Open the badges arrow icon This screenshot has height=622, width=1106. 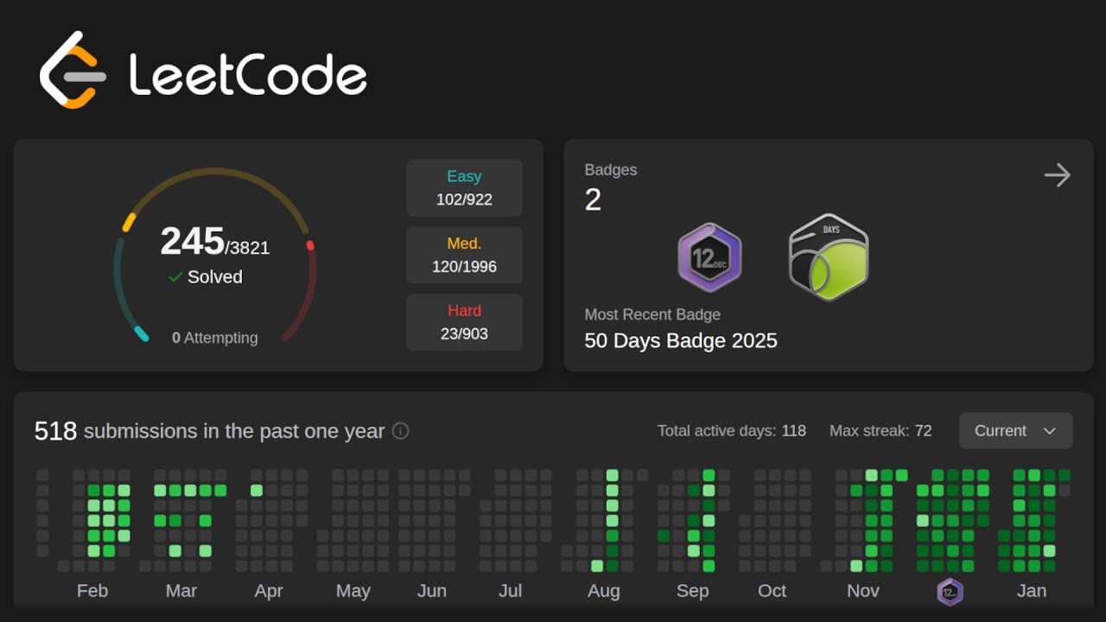pyautogui.click(x=1057, y=175)
